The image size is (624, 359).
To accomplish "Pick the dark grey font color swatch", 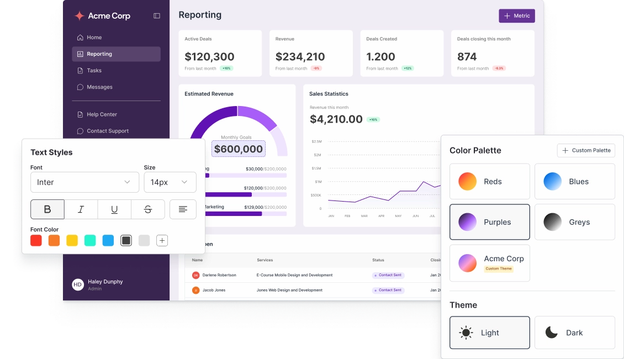I will (x=126, y=240).
